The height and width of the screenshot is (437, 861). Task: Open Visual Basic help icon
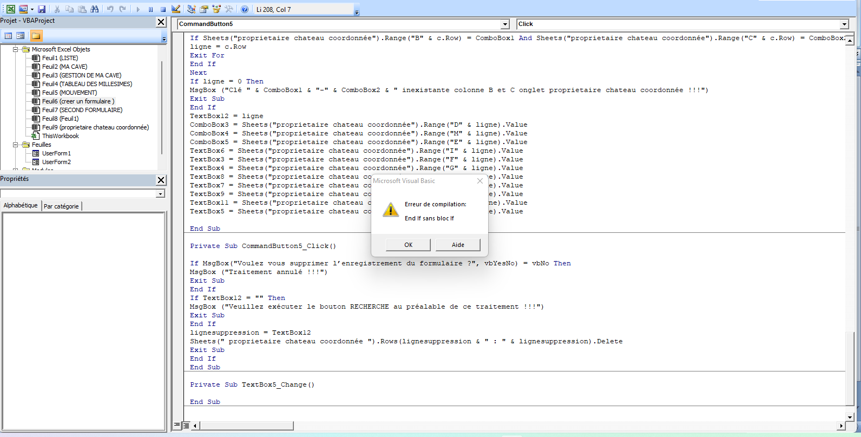pos(245,9)
